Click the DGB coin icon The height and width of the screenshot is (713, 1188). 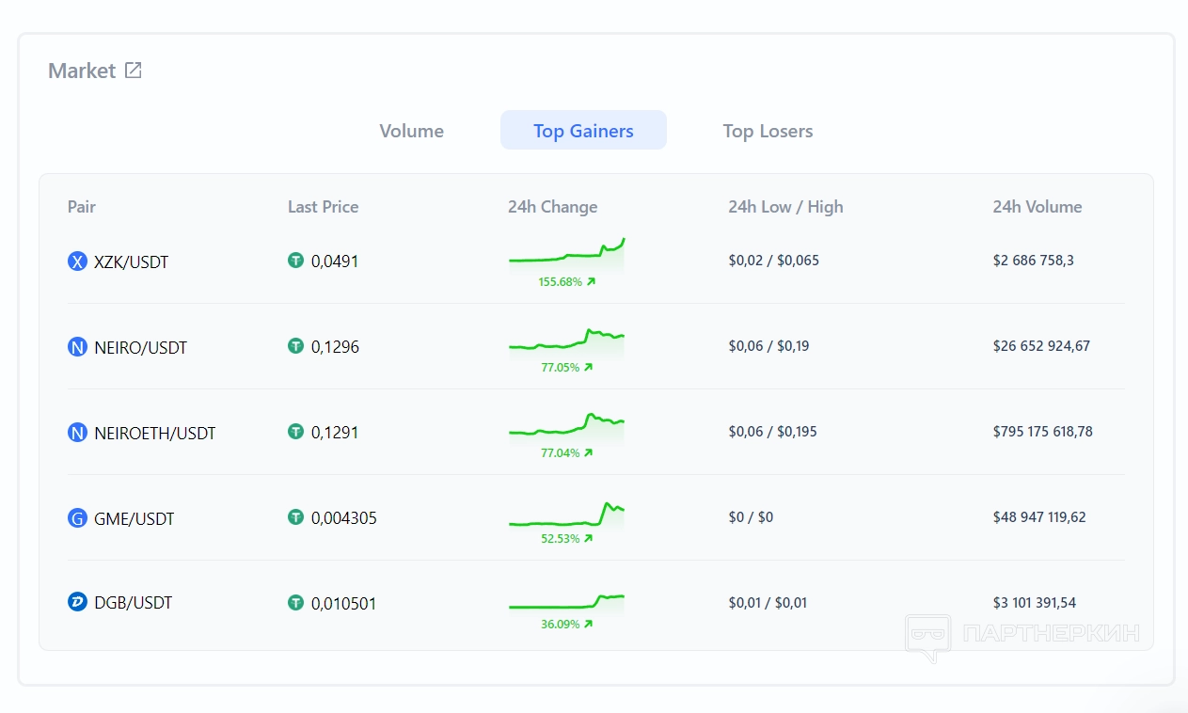[77, 602]
